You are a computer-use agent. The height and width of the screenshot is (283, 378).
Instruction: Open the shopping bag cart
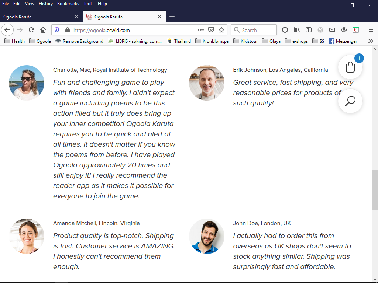(350, 67)
